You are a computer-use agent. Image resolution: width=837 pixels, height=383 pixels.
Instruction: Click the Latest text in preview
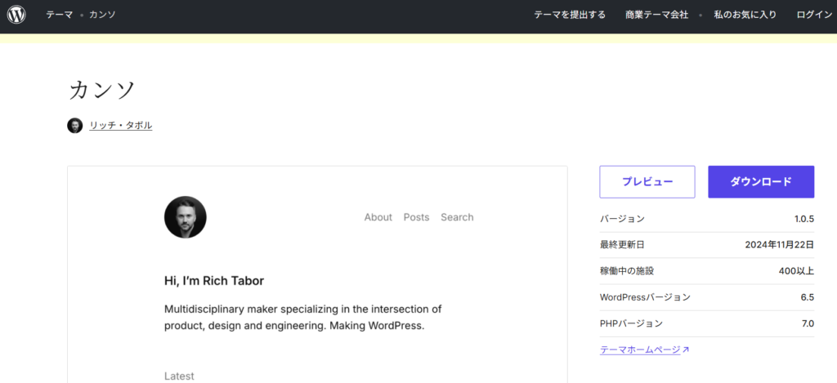(x=179, y=376)
